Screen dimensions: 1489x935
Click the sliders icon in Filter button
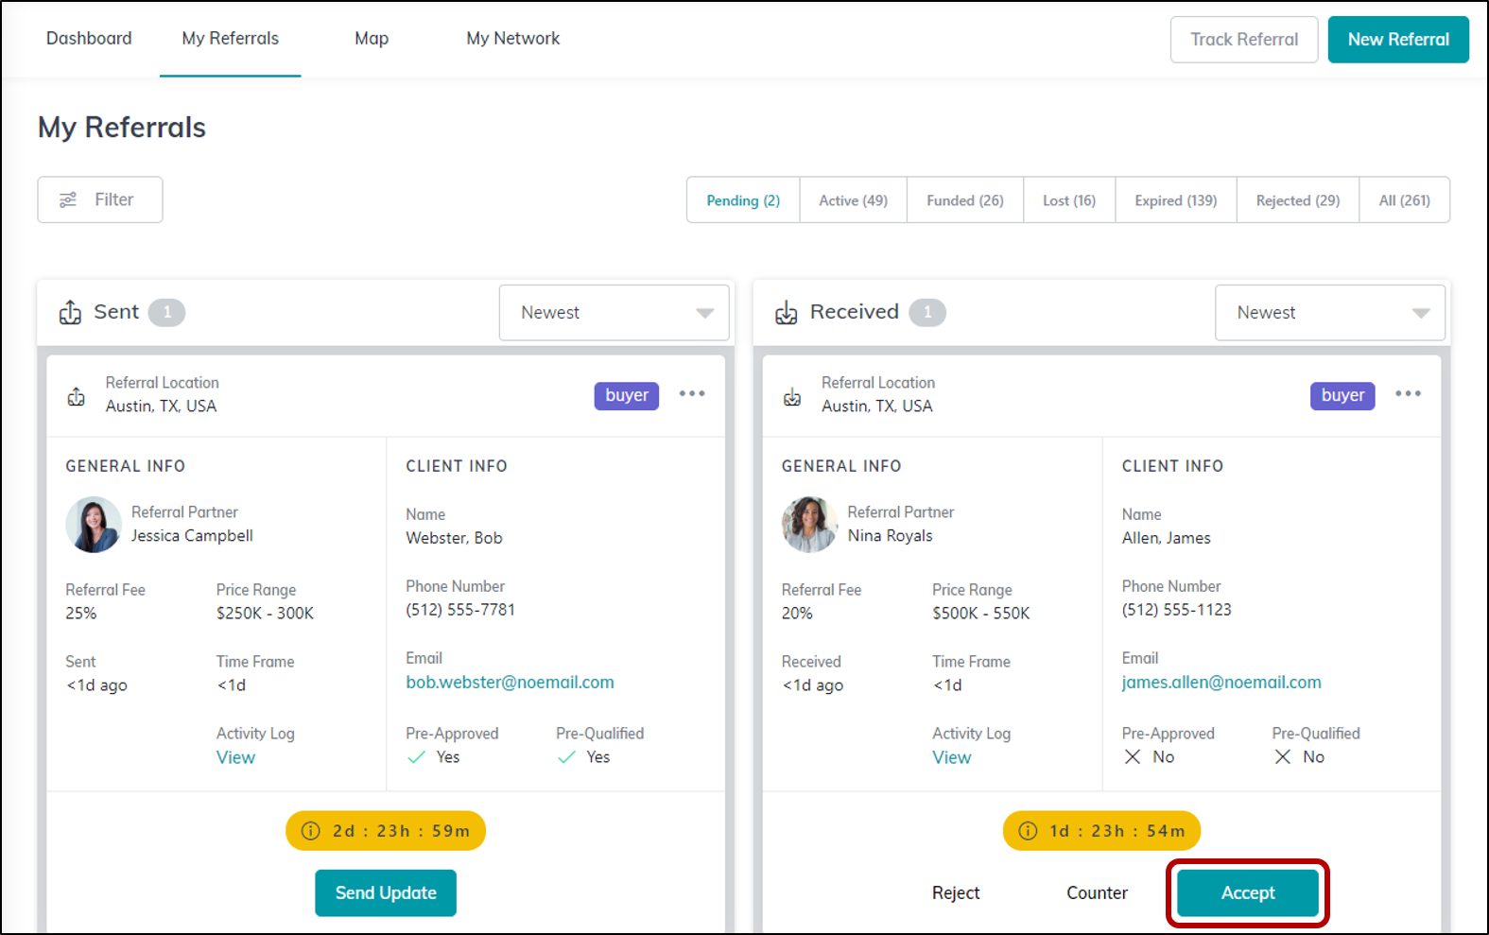(x=68, y=200)
